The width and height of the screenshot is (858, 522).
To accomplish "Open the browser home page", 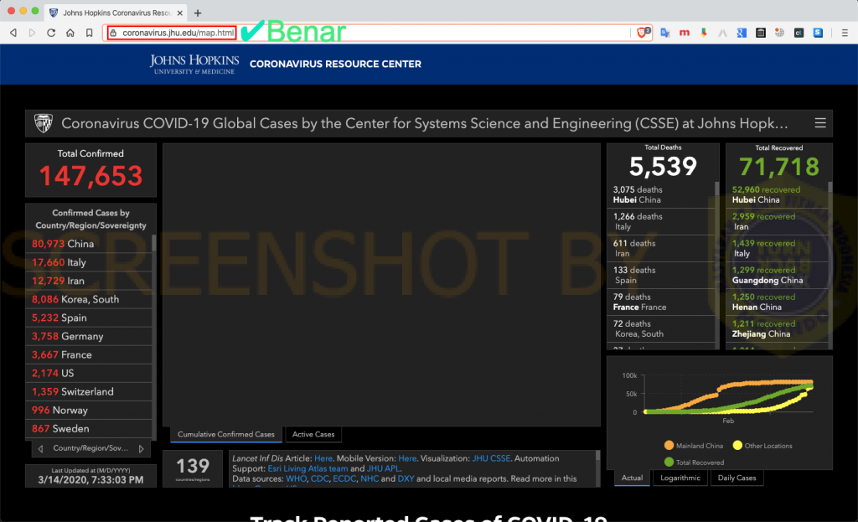I will pyautogui.click(x=70, y=33).
